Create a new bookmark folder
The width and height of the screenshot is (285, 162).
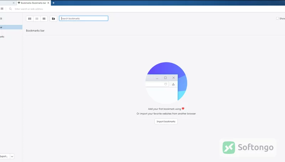[x=53, y=18]
